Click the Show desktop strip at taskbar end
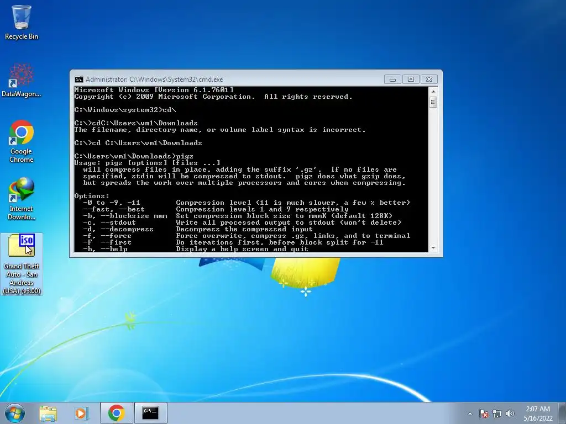 (562, 413)
